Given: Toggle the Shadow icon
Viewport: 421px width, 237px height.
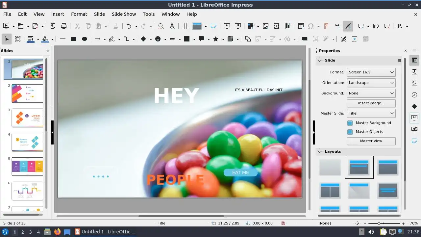Looking at the screenshot, I should pyautogui.click(x=305, y=39).
